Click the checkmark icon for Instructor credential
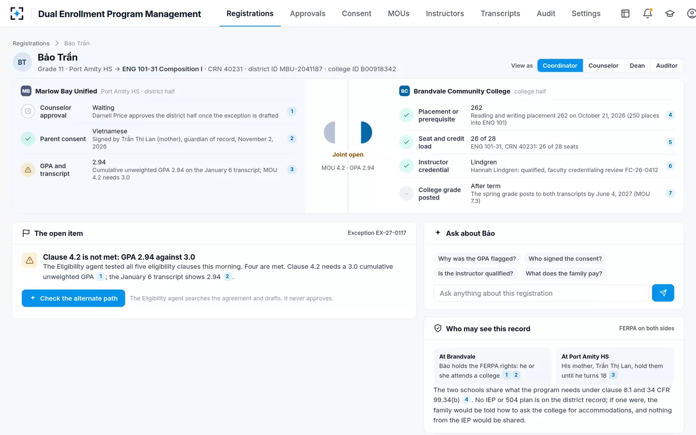696x435 pixels. [x=406, y=166]
